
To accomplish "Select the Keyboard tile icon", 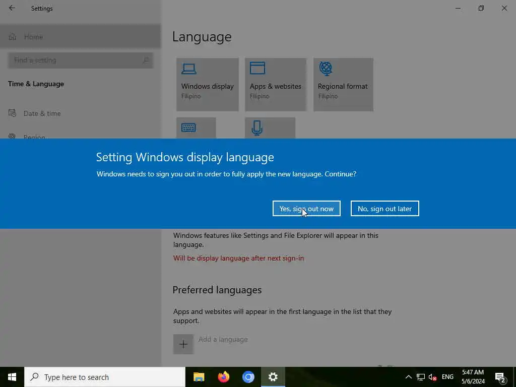I will click(x=188, y=127).
